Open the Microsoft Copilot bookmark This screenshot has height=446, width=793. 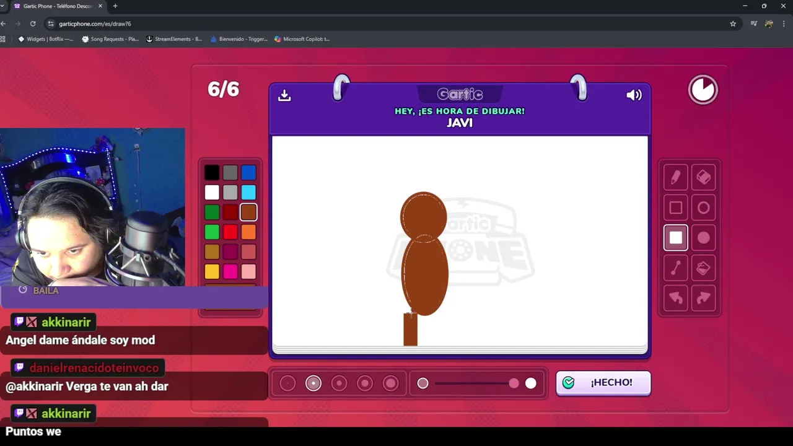point(302,38)
